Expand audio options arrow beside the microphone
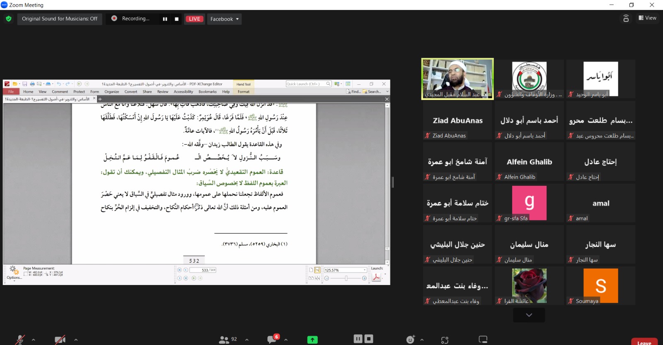The width and height of the screenshot is (663, 345). pyautogui.click(x=34, y=340)
